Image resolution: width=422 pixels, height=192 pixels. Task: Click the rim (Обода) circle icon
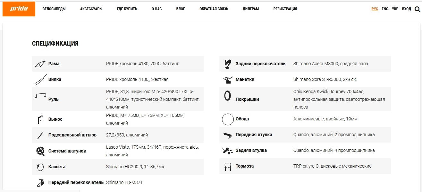coord(228,119)
